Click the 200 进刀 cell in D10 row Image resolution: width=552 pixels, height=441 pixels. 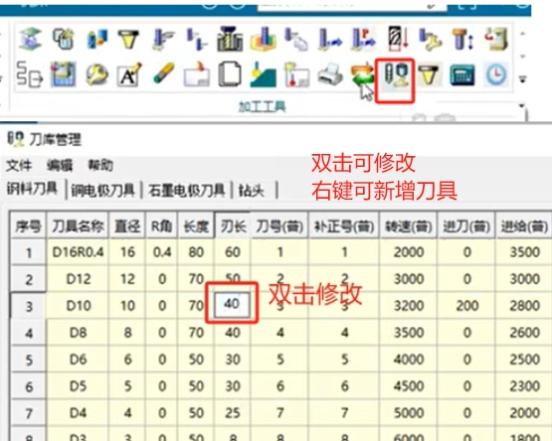466,306
